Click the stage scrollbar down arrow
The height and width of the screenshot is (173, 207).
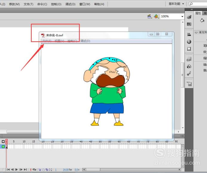[183, 128]
